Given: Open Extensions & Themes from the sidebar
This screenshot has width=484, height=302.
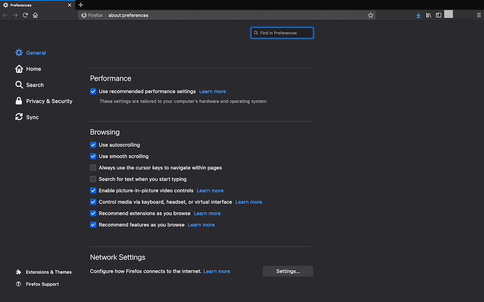Looking at the screenshot, I should pos(48,272).
